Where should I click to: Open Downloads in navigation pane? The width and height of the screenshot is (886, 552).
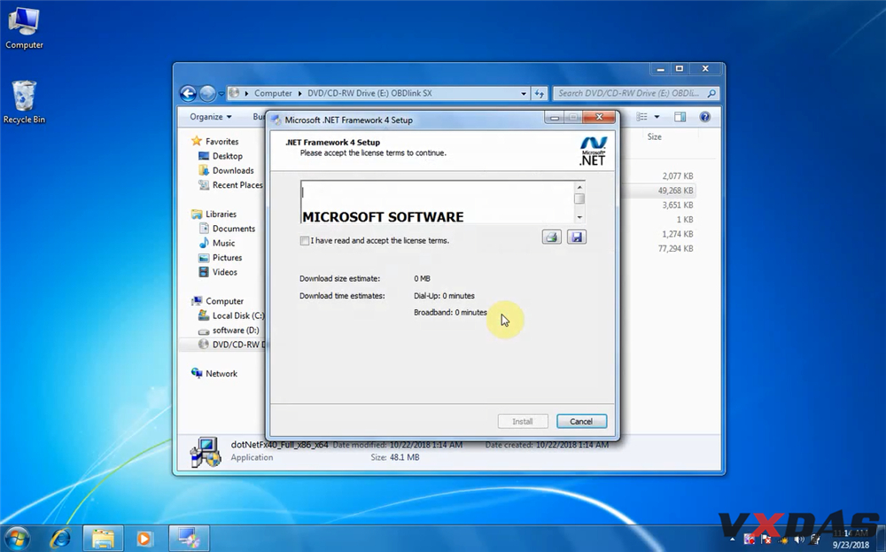226,171
